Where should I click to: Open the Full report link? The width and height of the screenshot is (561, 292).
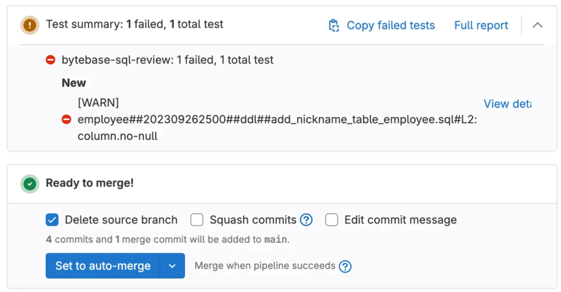click(x=481, y=25)
